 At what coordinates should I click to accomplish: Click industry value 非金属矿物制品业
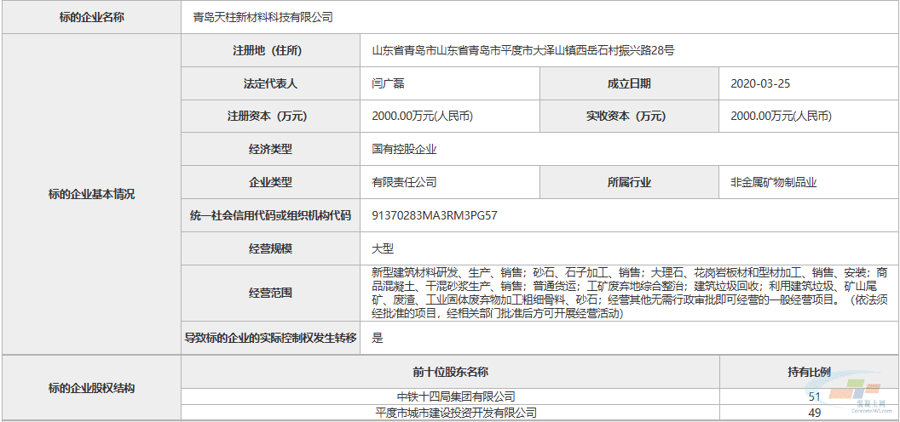point(773,182)
